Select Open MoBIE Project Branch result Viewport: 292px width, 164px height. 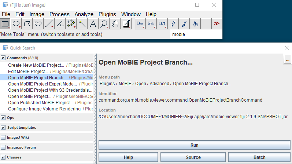(47, 78)
